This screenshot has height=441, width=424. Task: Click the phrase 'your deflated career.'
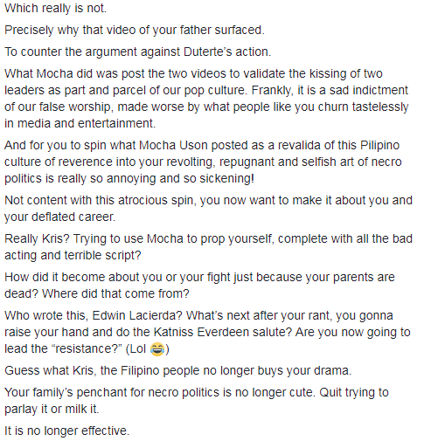pos(60,217)
